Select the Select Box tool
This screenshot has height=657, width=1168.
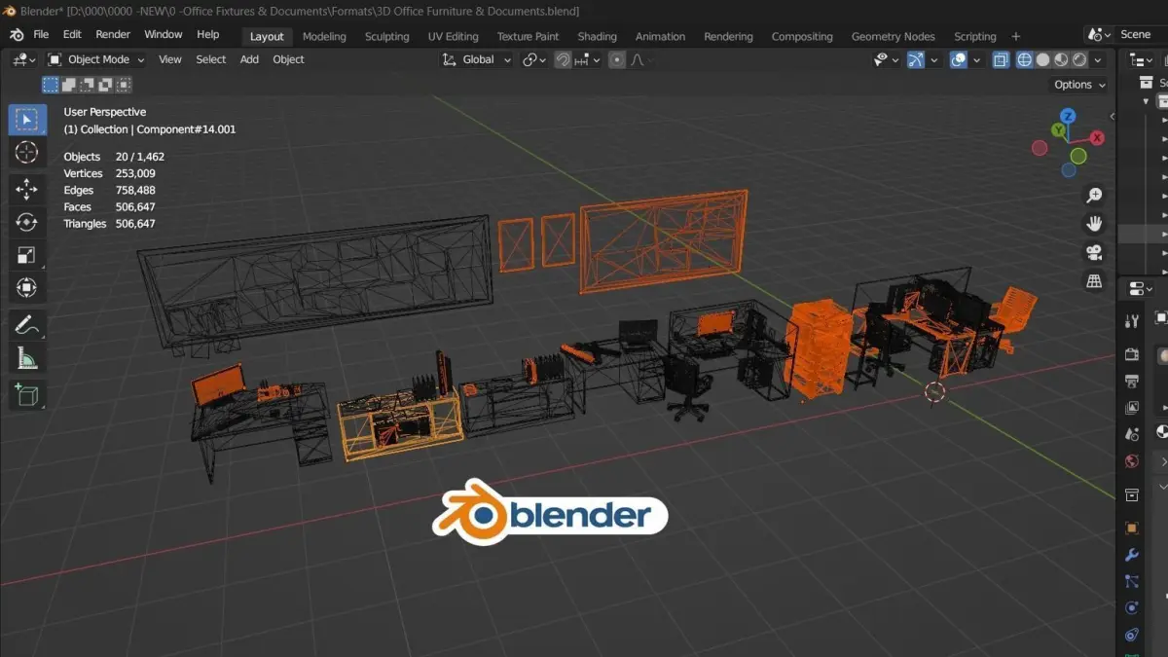[26, 120]
